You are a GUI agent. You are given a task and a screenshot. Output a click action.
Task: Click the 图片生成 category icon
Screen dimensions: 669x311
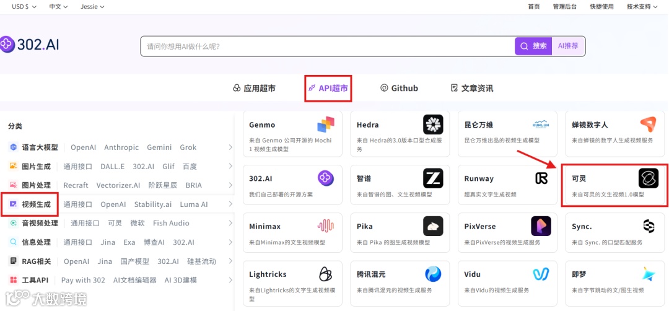13,167
